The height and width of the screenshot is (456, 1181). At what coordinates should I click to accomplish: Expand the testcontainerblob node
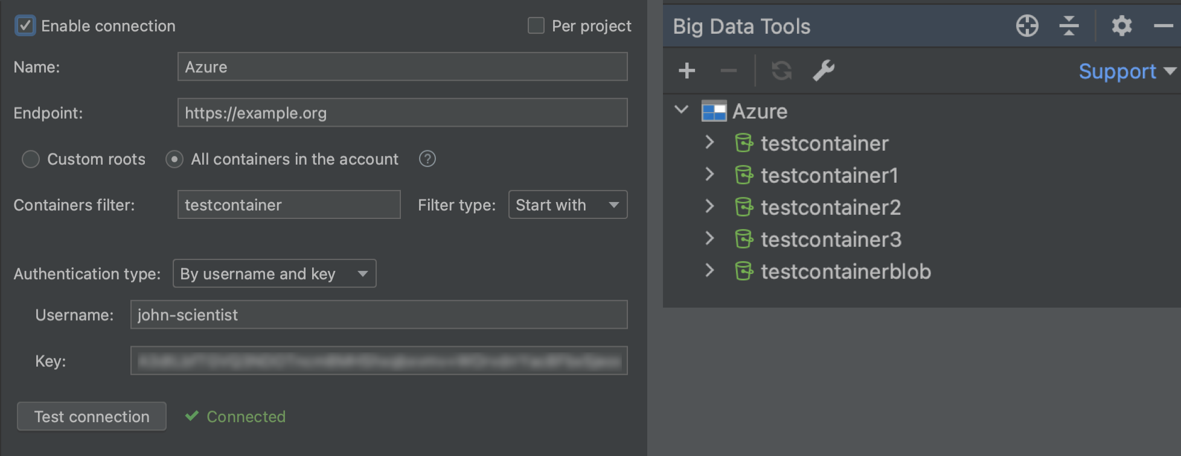710,270
